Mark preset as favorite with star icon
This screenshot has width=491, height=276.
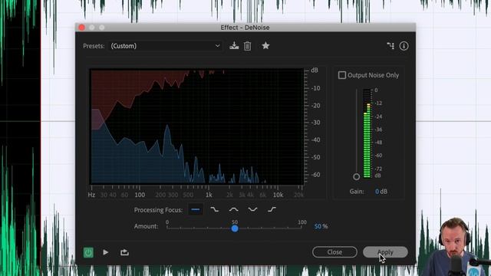(x=265, y=46)
